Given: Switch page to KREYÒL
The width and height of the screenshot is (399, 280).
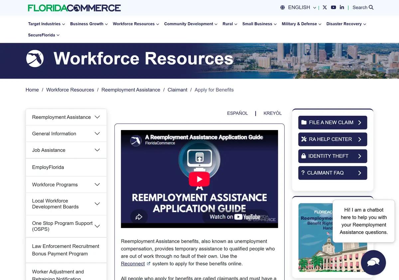Looking at the screenshot, I should pyautogui.click(x=273, y=113).
